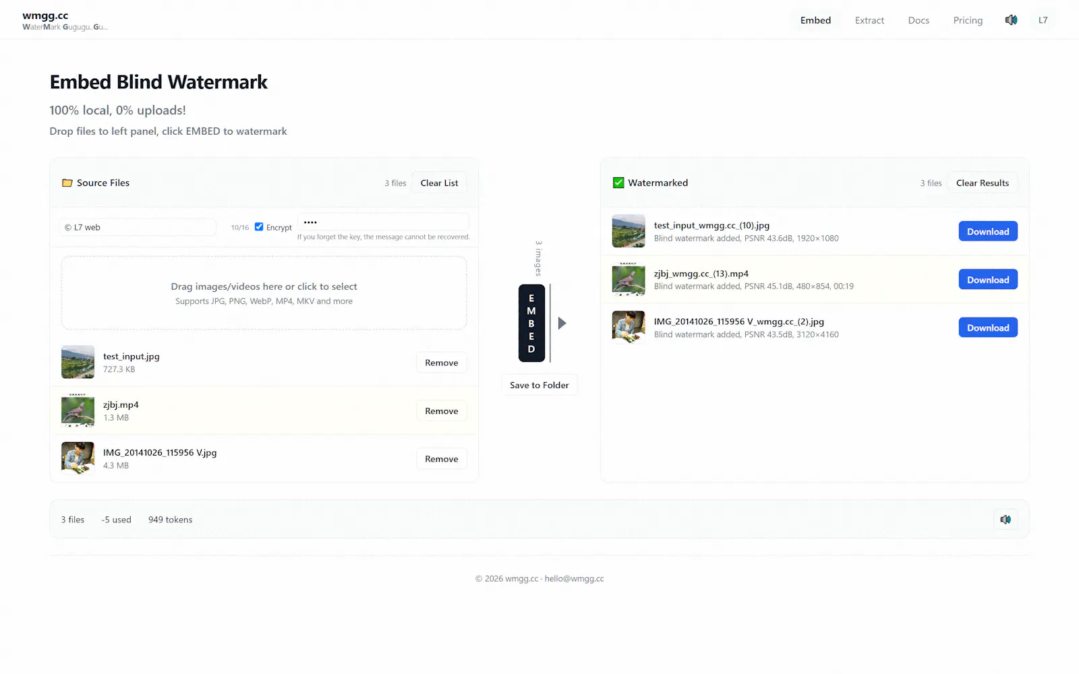Open the Pricing page
This screenshot has width=1079, height=674.
tap(968, 20)
